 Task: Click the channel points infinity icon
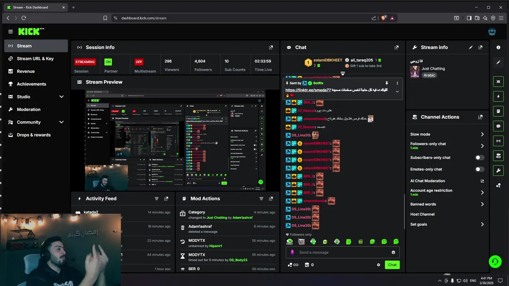click(x=293, y=265)
